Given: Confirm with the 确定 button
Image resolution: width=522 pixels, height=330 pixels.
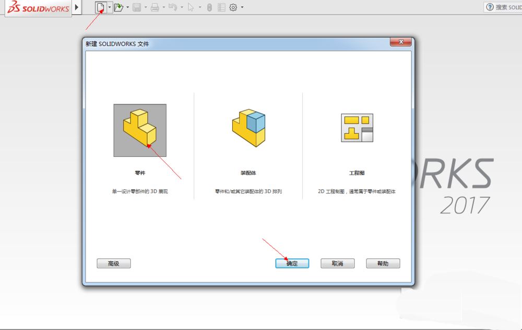Looking at the screenshot, I should (x=292, y=263).
